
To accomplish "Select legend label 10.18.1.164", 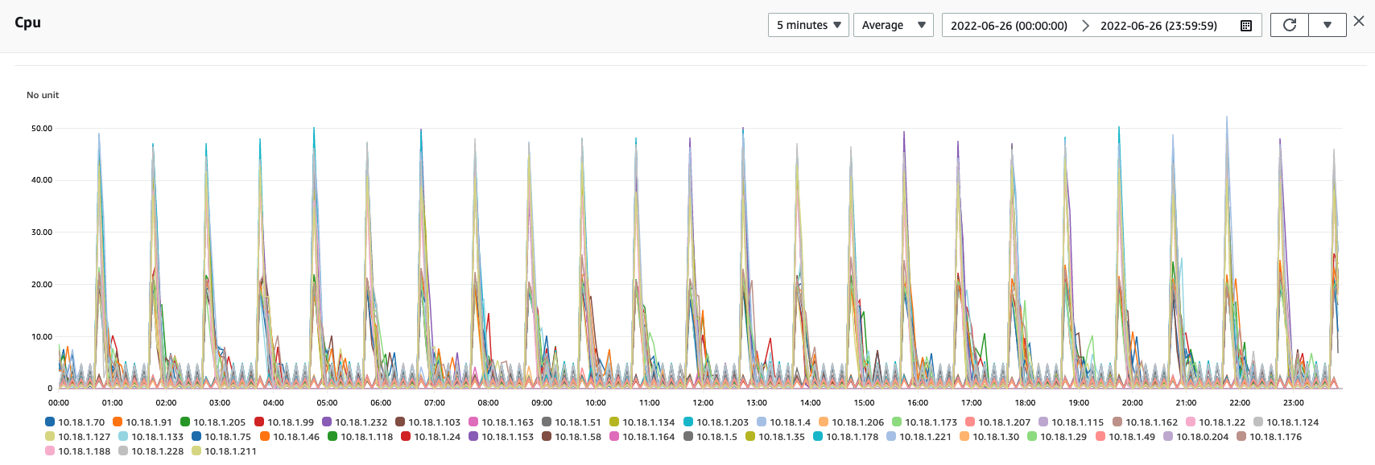I will (649, 437).
